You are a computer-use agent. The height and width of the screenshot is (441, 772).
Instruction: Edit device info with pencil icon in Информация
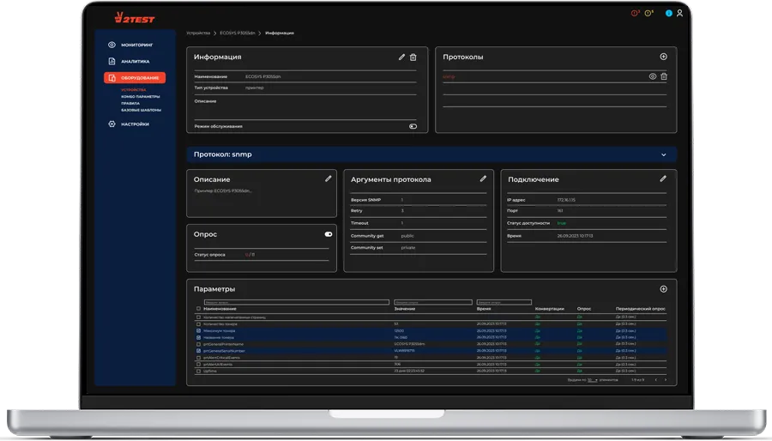(401, 57)
